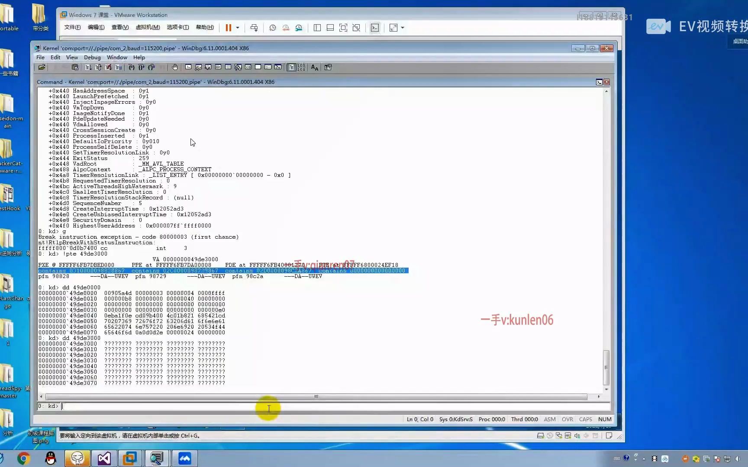The width and height of the screenshot is (748, 467).
Task: Click the WinDbg Step Over icon
Action: pyautogui.click(x=142, y=67)
